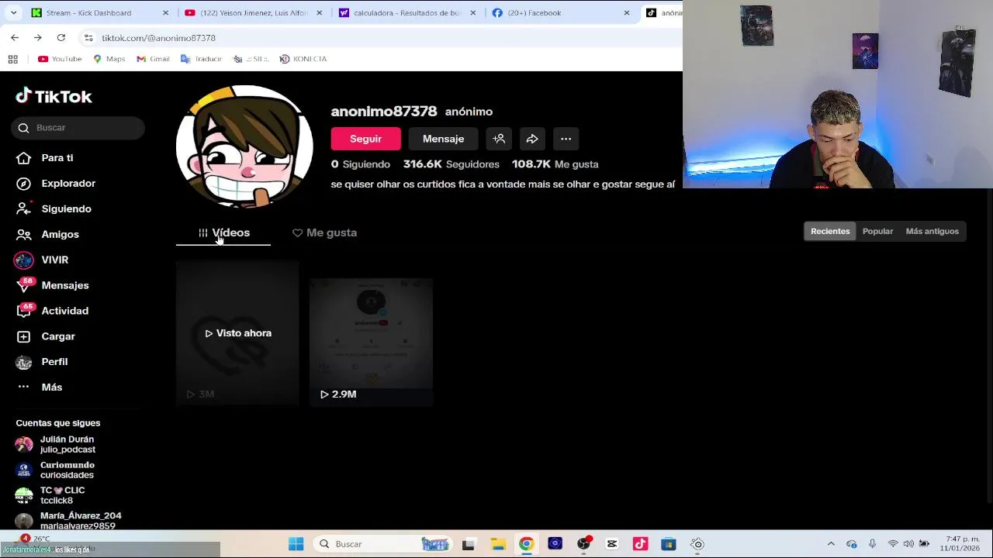Image resolution: width=993 pixels, height=558 pixels.
Task: Open KONECTA bookmark
Action: [x=303, y=59]
